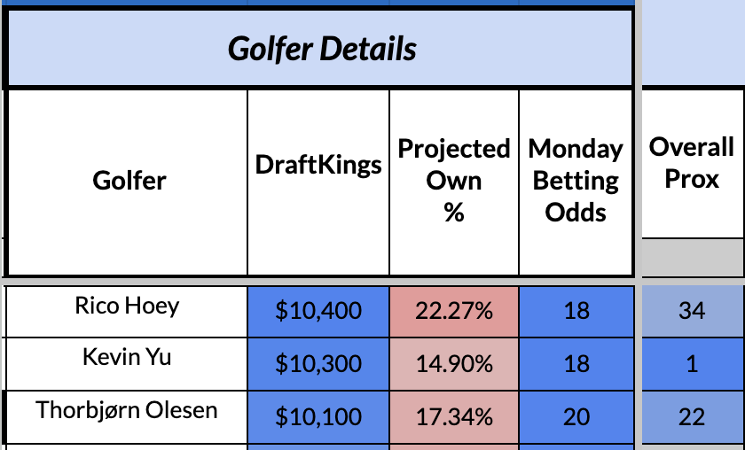Select the Monday Betting Odds header

[576, 181]
